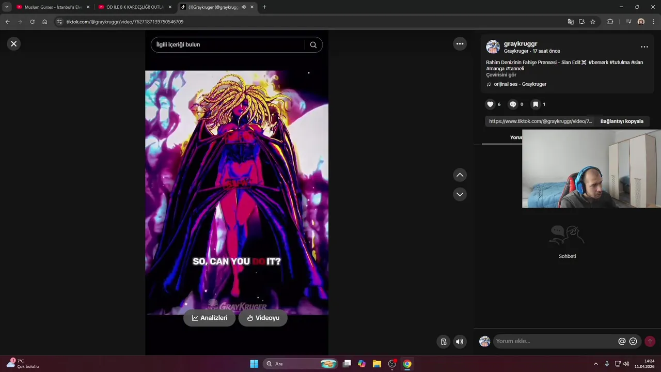Install app icon in address bar
This screenshot has height=372, width=661.
[581, 22]
